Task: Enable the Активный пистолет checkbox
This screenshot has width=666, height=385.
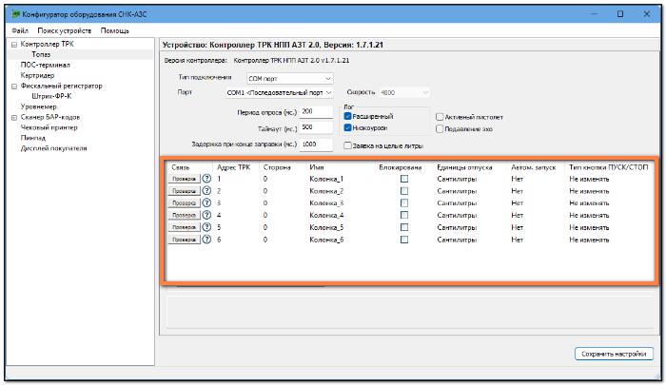Action: tap(440, 117)
